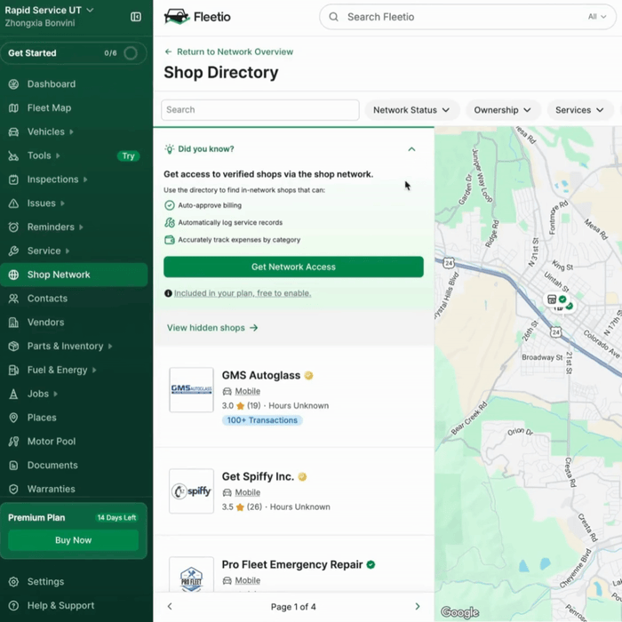Open Get Spiffy Inc. shop name

coord(258,476)
